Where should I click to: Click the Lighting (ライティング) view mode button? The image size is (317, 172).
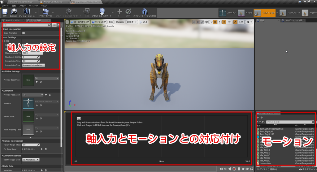[x=99, y=22]
